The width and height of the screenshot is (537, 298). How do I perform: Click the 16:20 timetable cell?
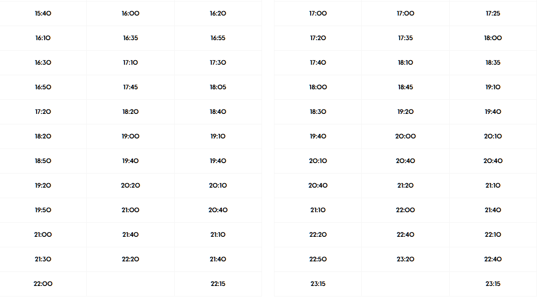pos(218,14)
